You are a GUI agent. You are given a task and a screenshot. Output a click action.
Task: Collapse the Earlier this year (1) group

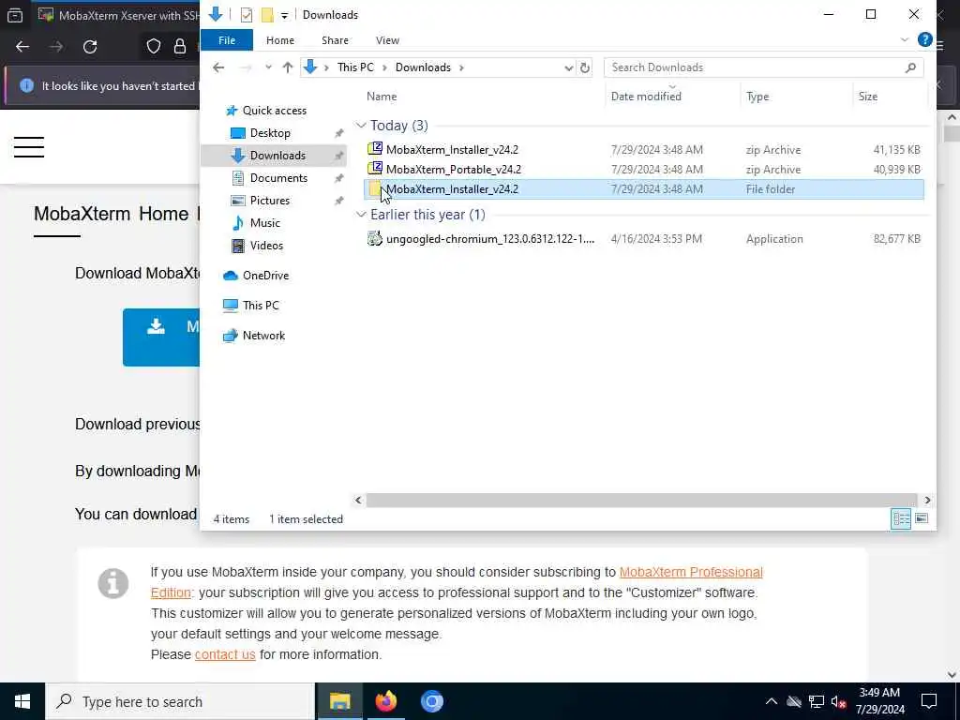click(x=361, y=215)
